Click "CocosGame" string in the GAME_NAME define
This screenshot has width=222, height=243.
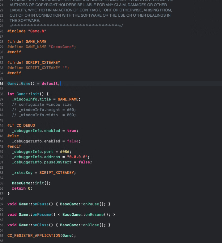[61, 47]
